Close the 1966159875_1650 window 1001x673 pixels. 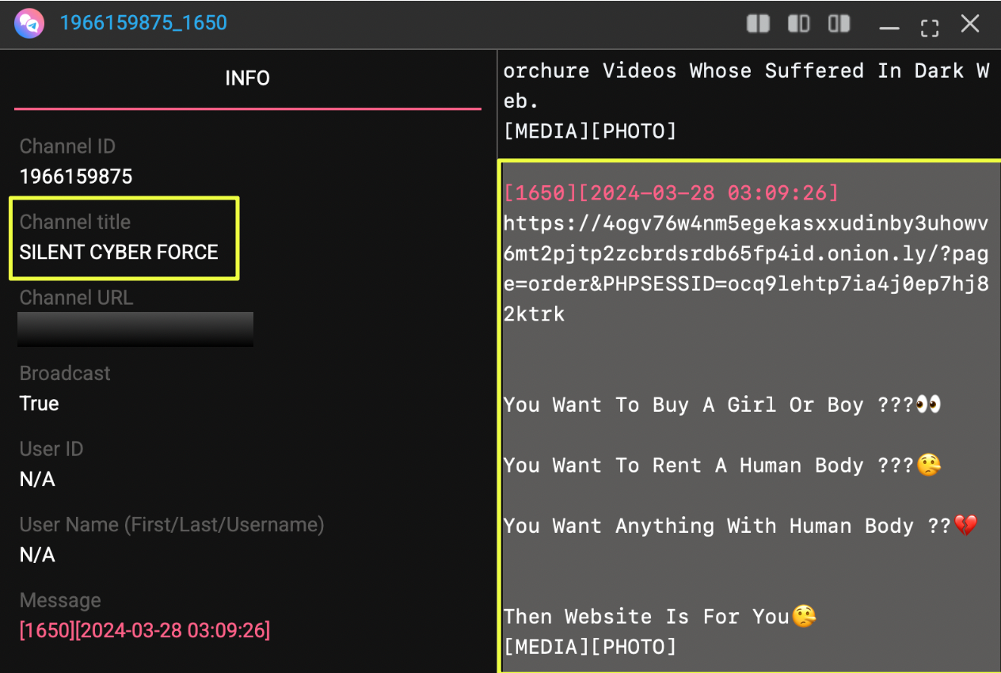(970, 24)
